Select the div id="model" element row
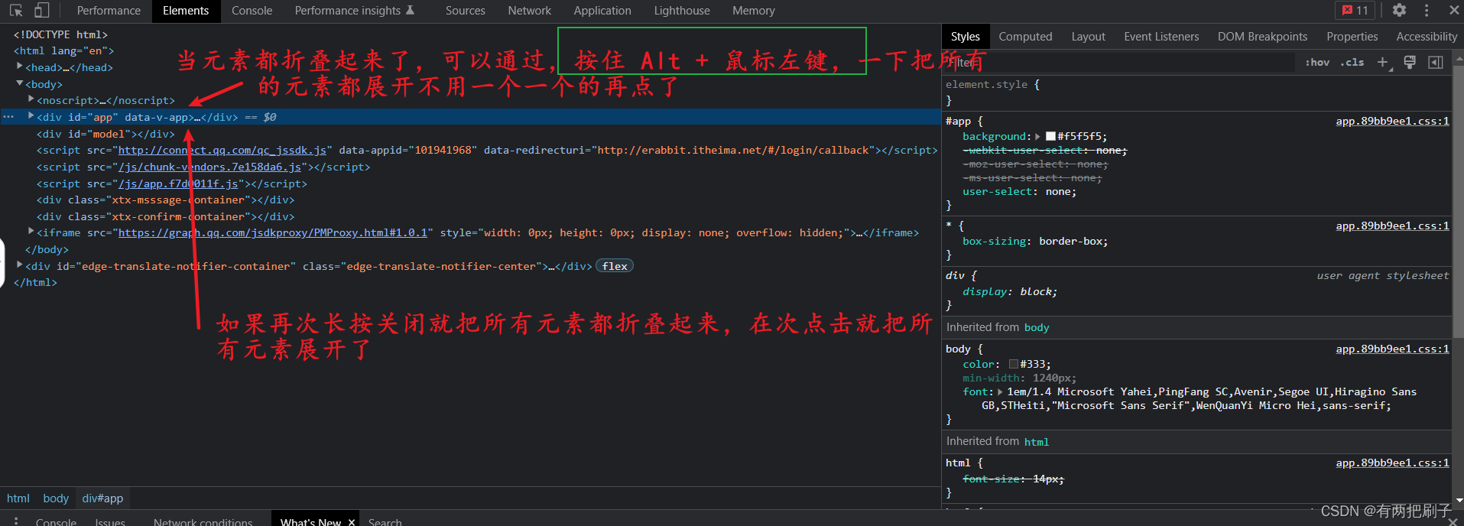 (105, 134)
